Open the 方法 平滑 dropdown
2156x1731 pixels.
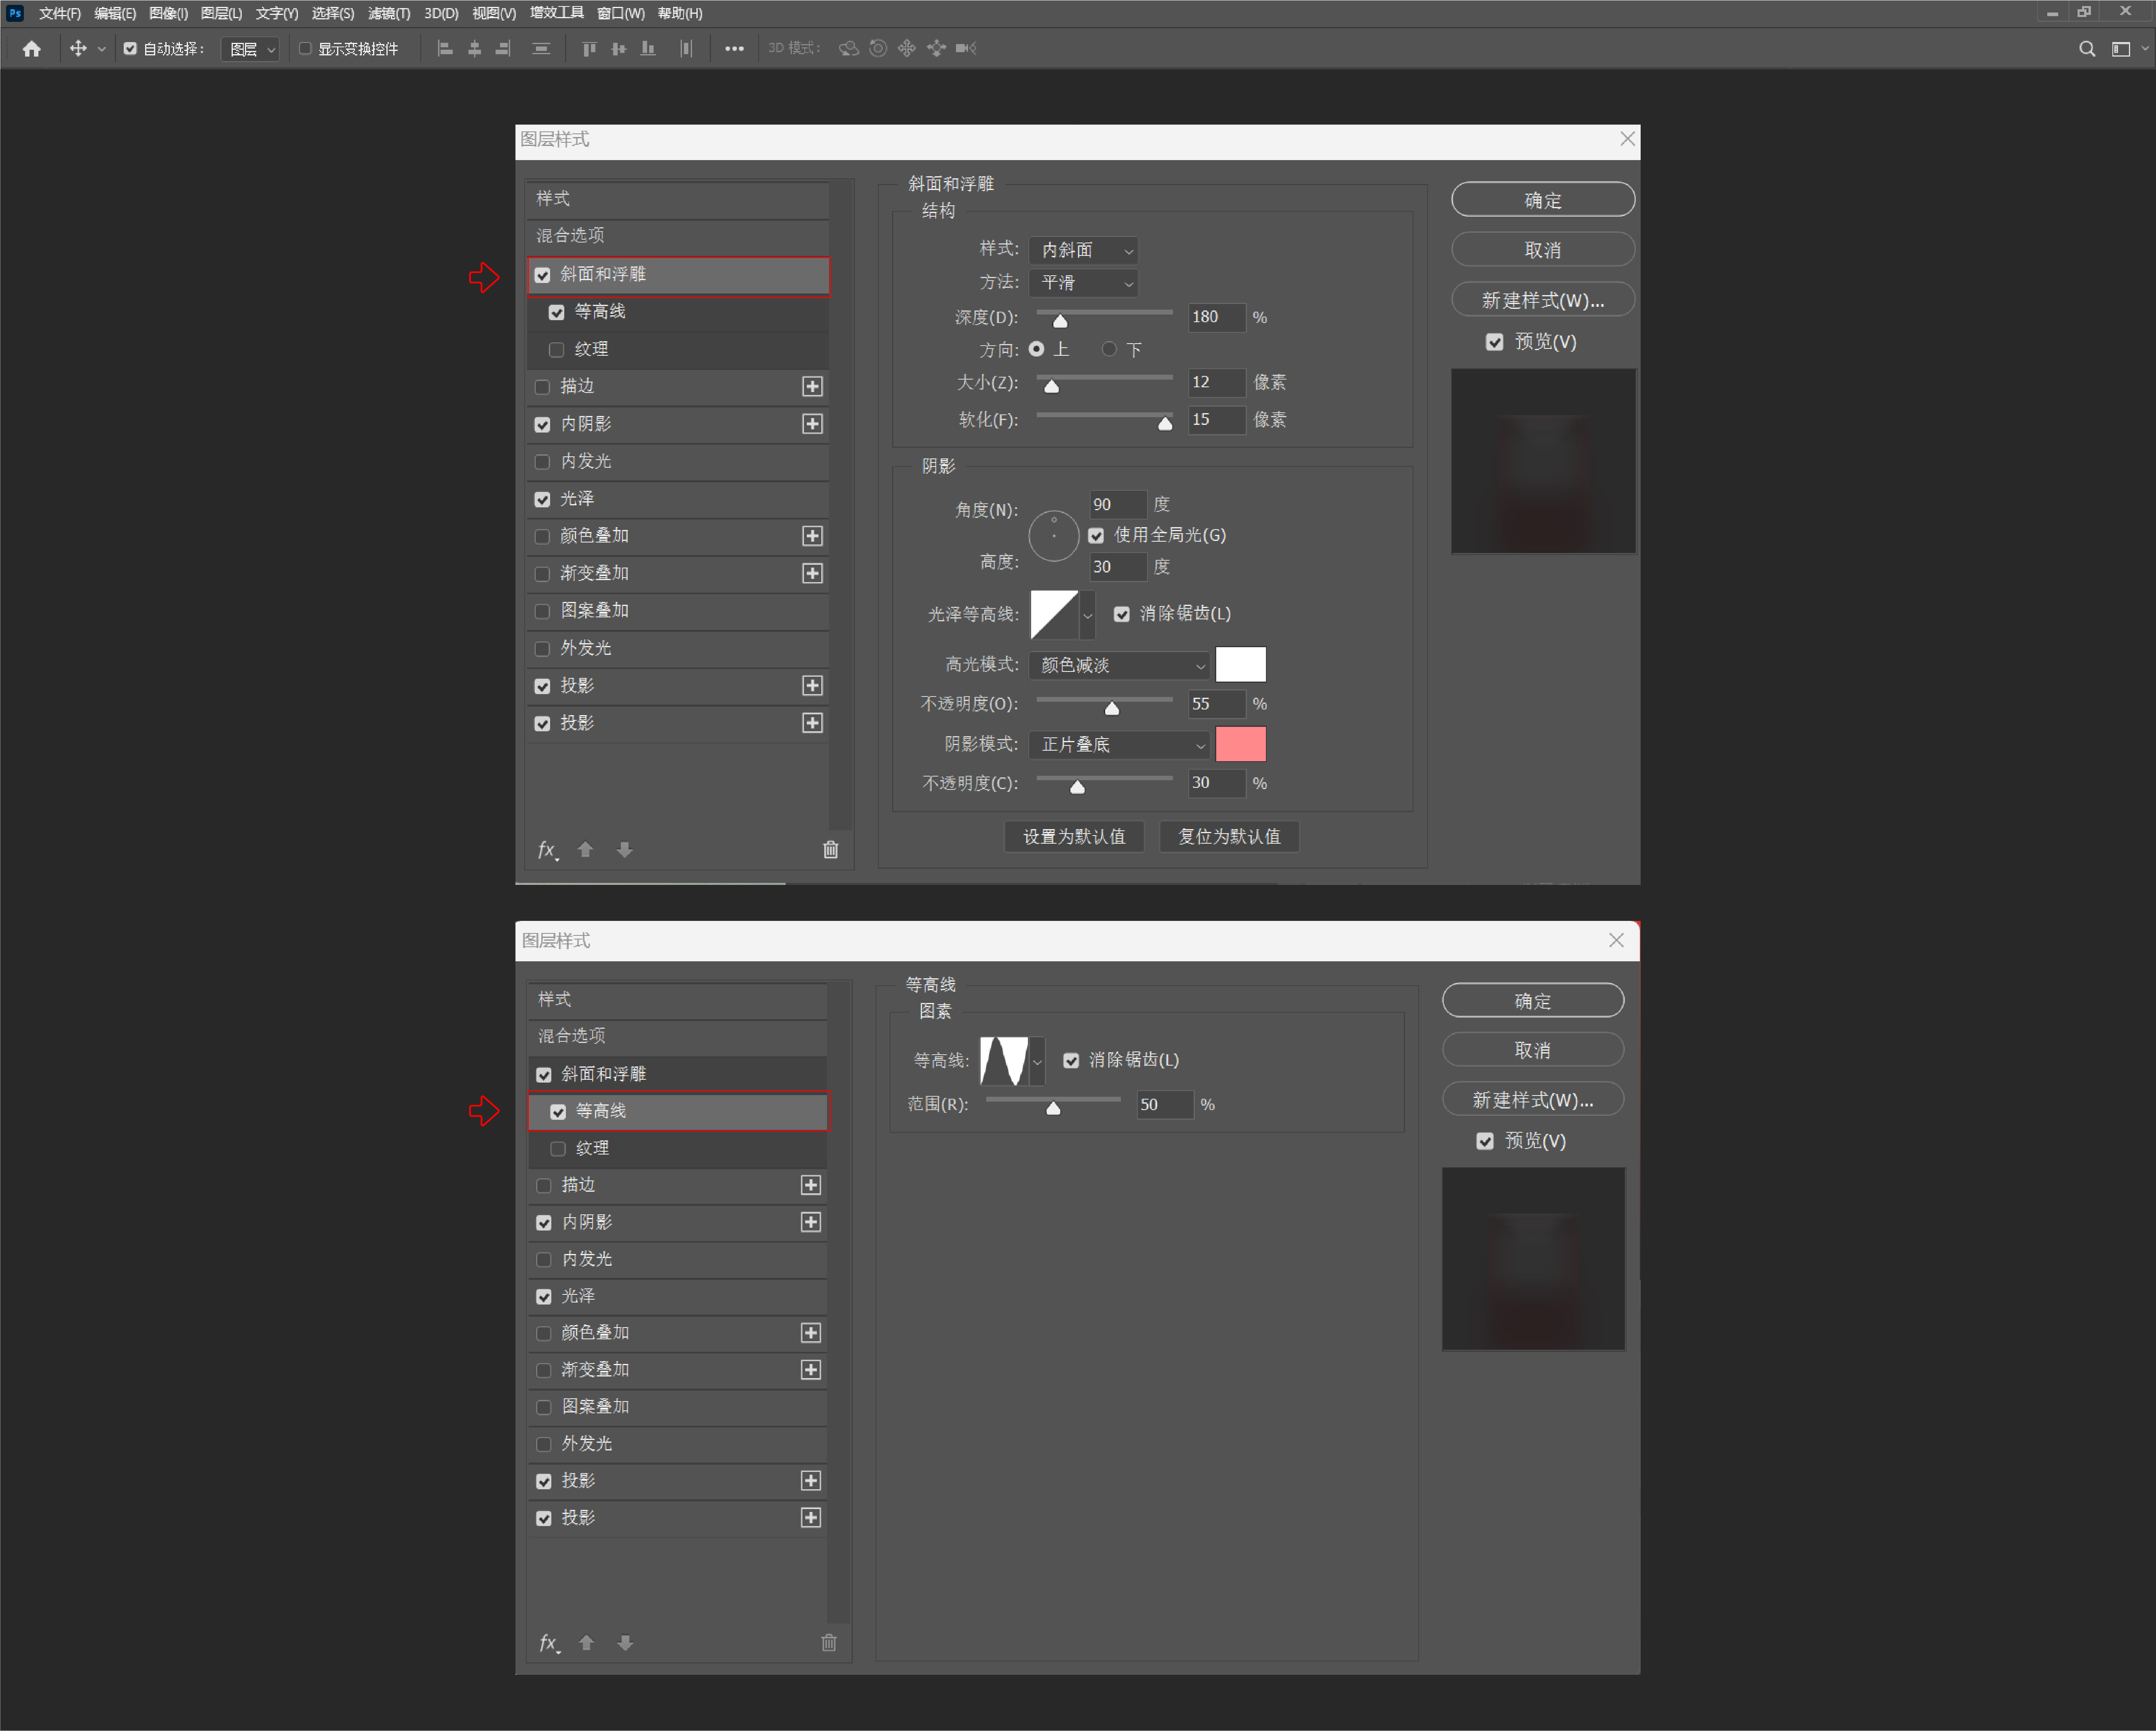click(x=1085, y=283)
